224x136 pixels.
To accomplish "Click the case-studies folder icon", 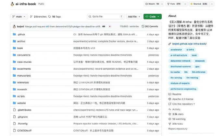I will coord(14,62).
